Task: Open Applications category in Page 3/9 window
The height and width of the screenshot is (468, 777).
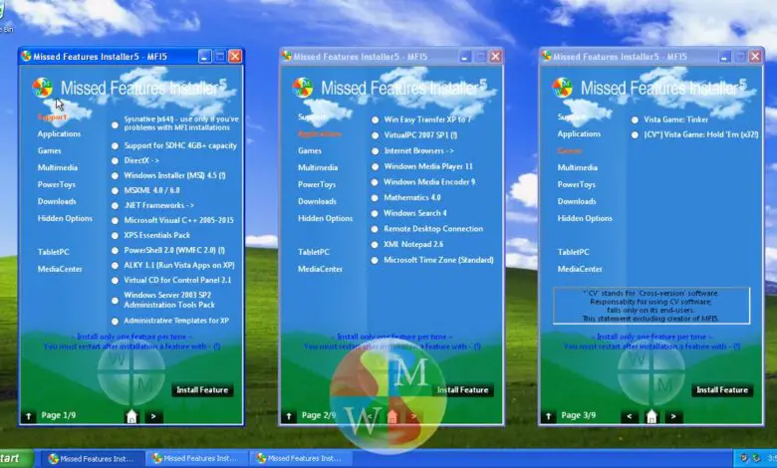Action: click(x=579, y=133)
